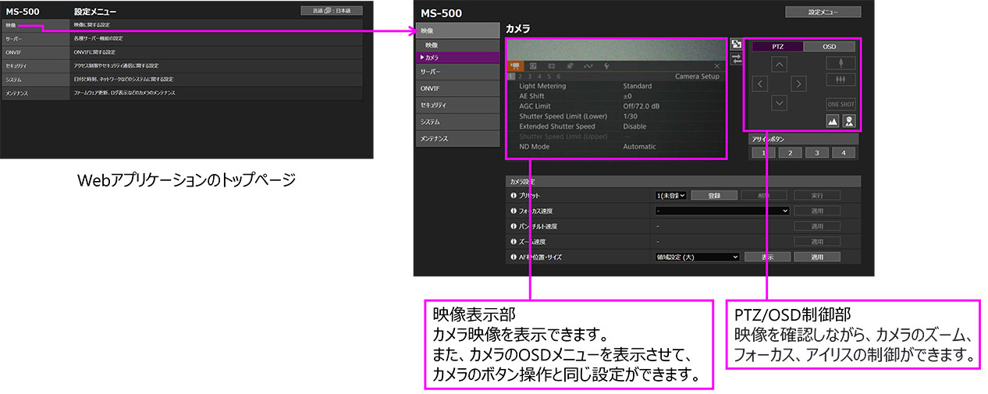
Task: Open セキュリティ menu in camera page sidebar
Action: coord(457,105)
